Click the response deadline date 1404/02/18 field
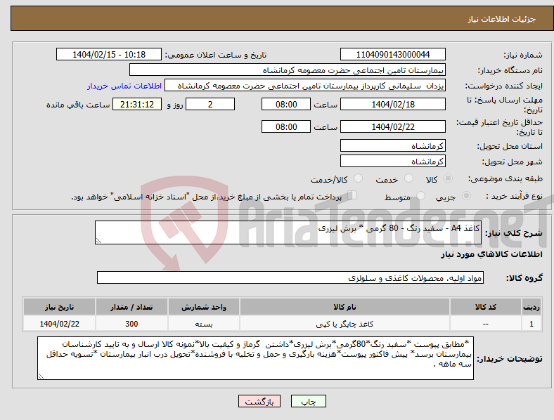The height and width of the screenshot is (420, 554). point(392,104)
